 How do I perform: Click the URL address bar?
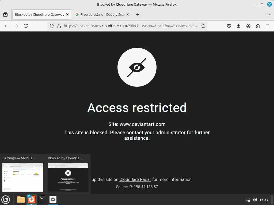click(x=130, y=26)
